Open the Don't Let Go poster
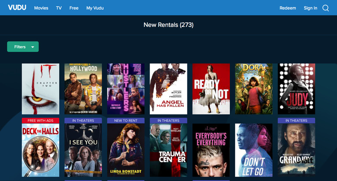Image resolution: width=337 pixels, height=181 pixels. 254,150
